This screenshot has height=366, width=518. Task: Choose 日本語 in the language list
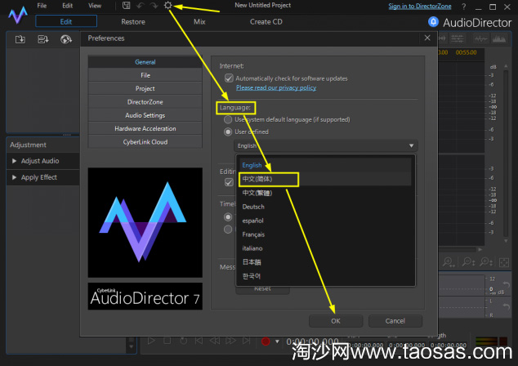(x=325, y=262)
